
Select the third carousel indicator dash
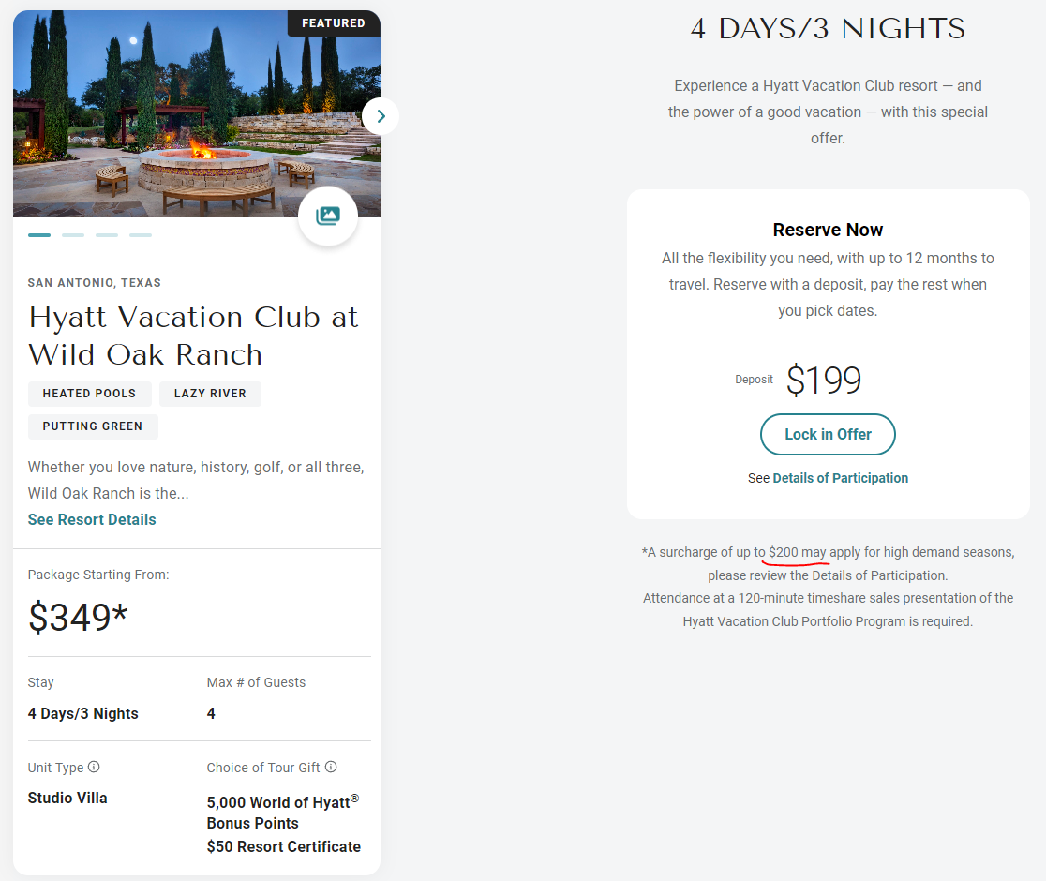pos(107,235)
